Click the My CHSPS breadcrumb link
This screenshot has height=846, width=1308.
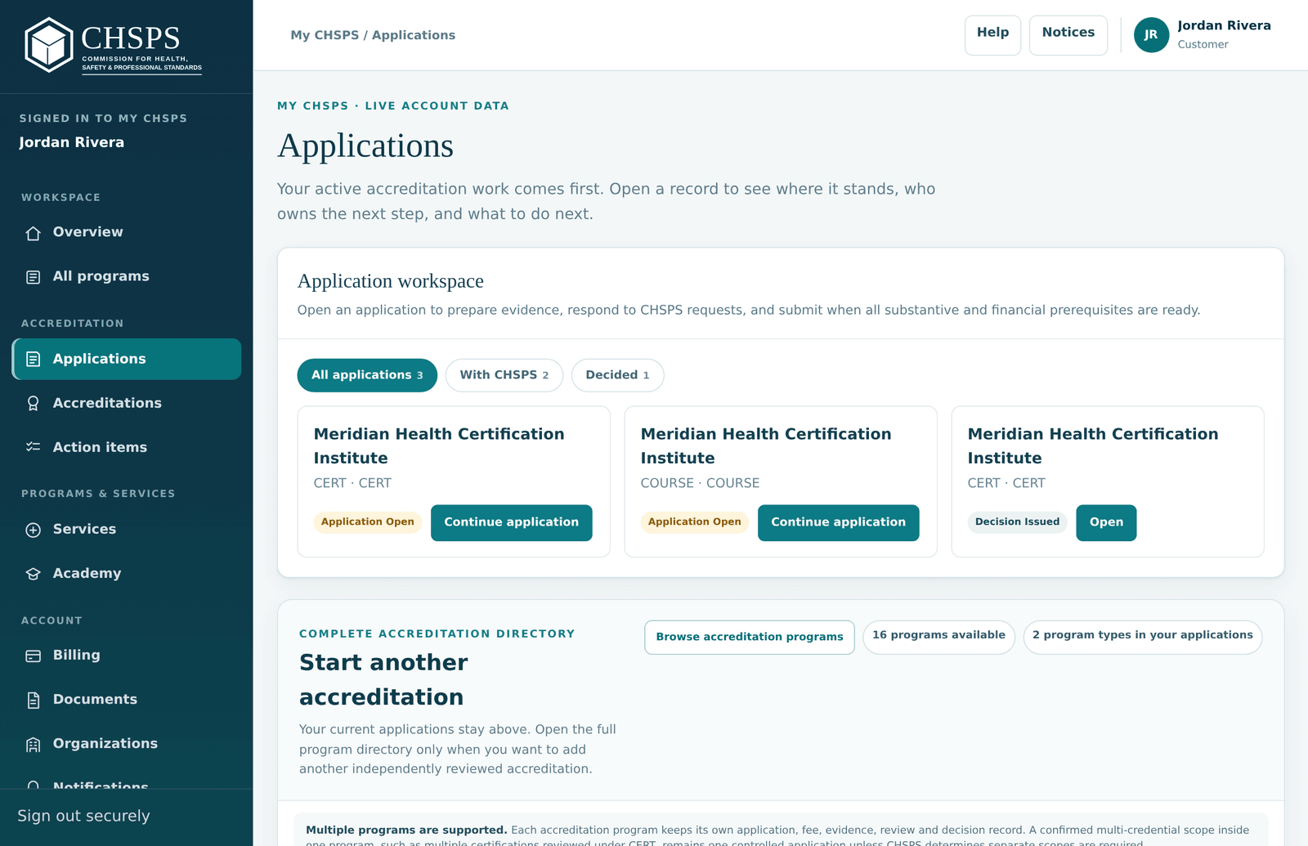325,35
